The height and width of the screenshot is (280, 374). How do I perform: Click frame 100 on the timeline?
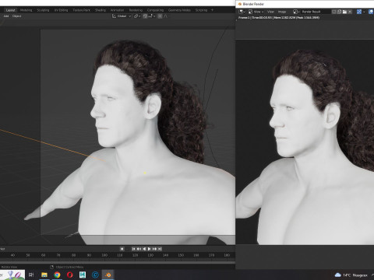click(104, 255)
